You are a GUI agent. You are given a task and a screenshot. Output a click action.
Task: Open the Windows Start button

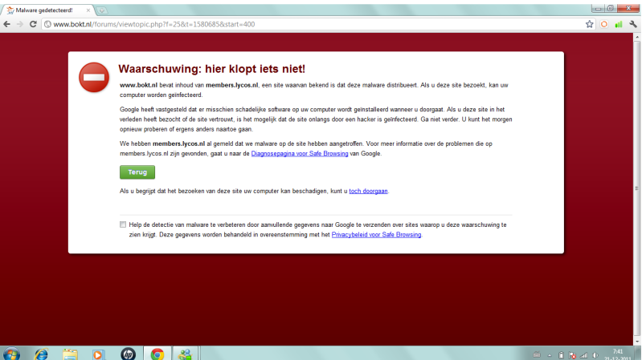point(11,354)
